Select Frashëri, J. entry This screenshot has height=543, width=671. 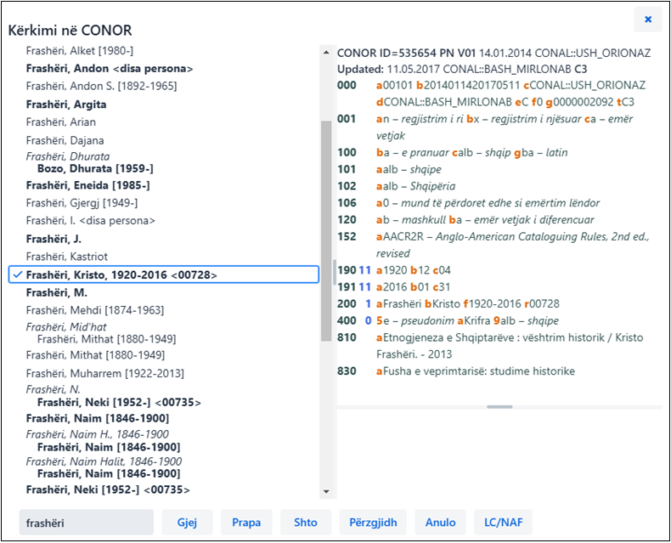click(x=54, y=239)
